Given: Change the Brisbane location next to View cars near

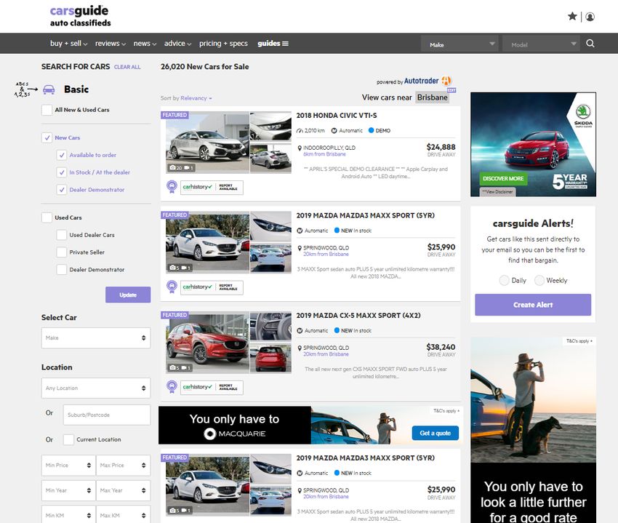Looking at the screenshot, I should tap(433, 97).
